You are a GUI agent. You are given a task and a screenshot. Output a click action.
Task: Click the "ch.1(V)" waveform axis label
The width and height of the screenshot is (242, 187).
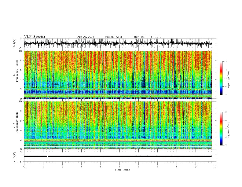point(15,43)
